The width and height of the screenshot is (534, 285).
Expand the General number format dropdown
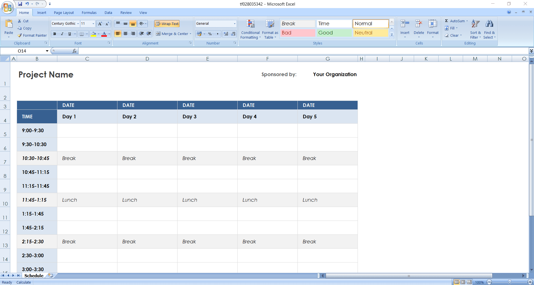(235, 24)
